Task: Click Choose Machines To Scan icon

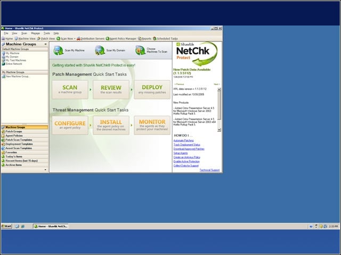Action: [x=140, y=50]
